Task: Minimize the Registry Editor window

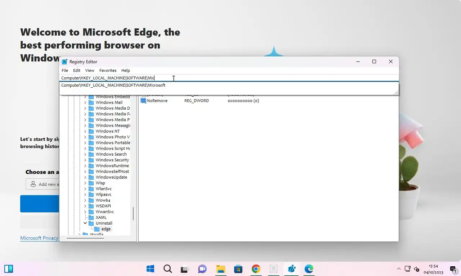Action: click(x=358, y=62)
